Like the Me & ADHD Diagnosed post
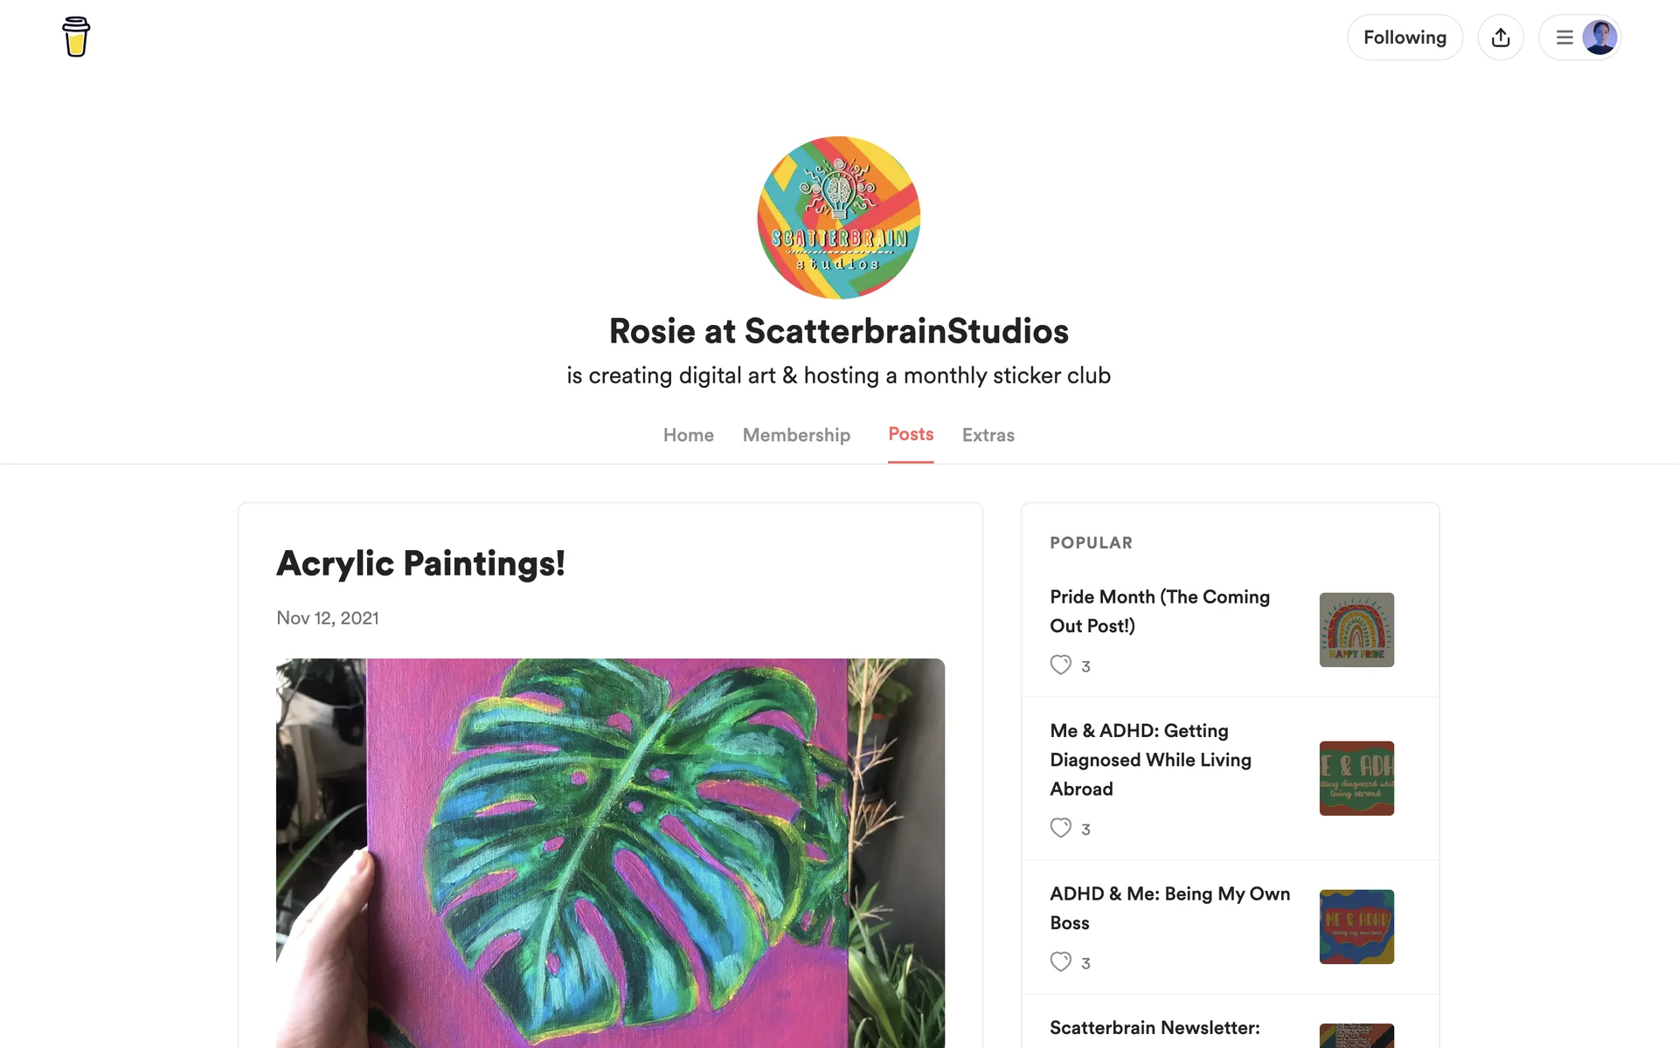The image size is (1678, 1048). point(1060,828)
